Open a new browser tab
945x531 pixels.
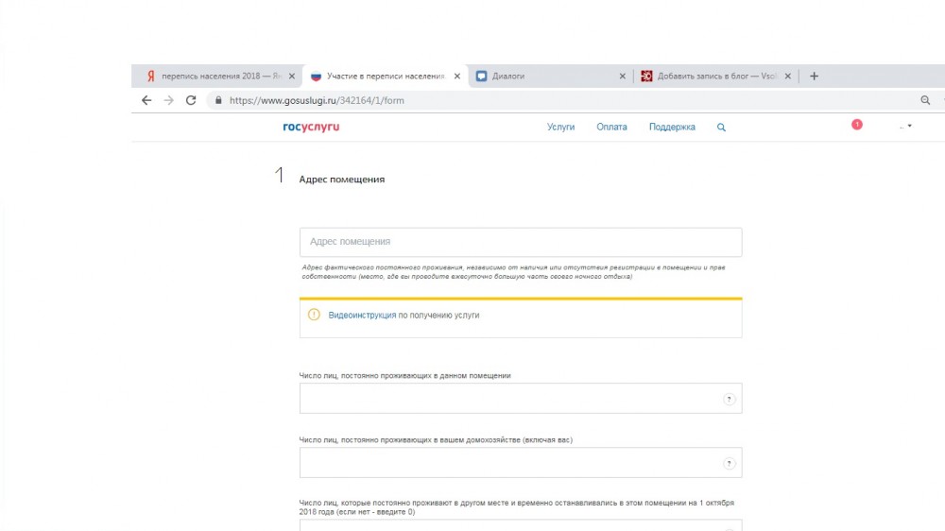point(815,77)
